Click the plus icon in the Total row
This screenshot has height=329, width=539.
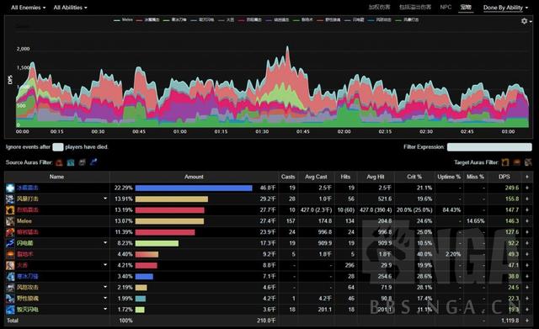point(527,321)
